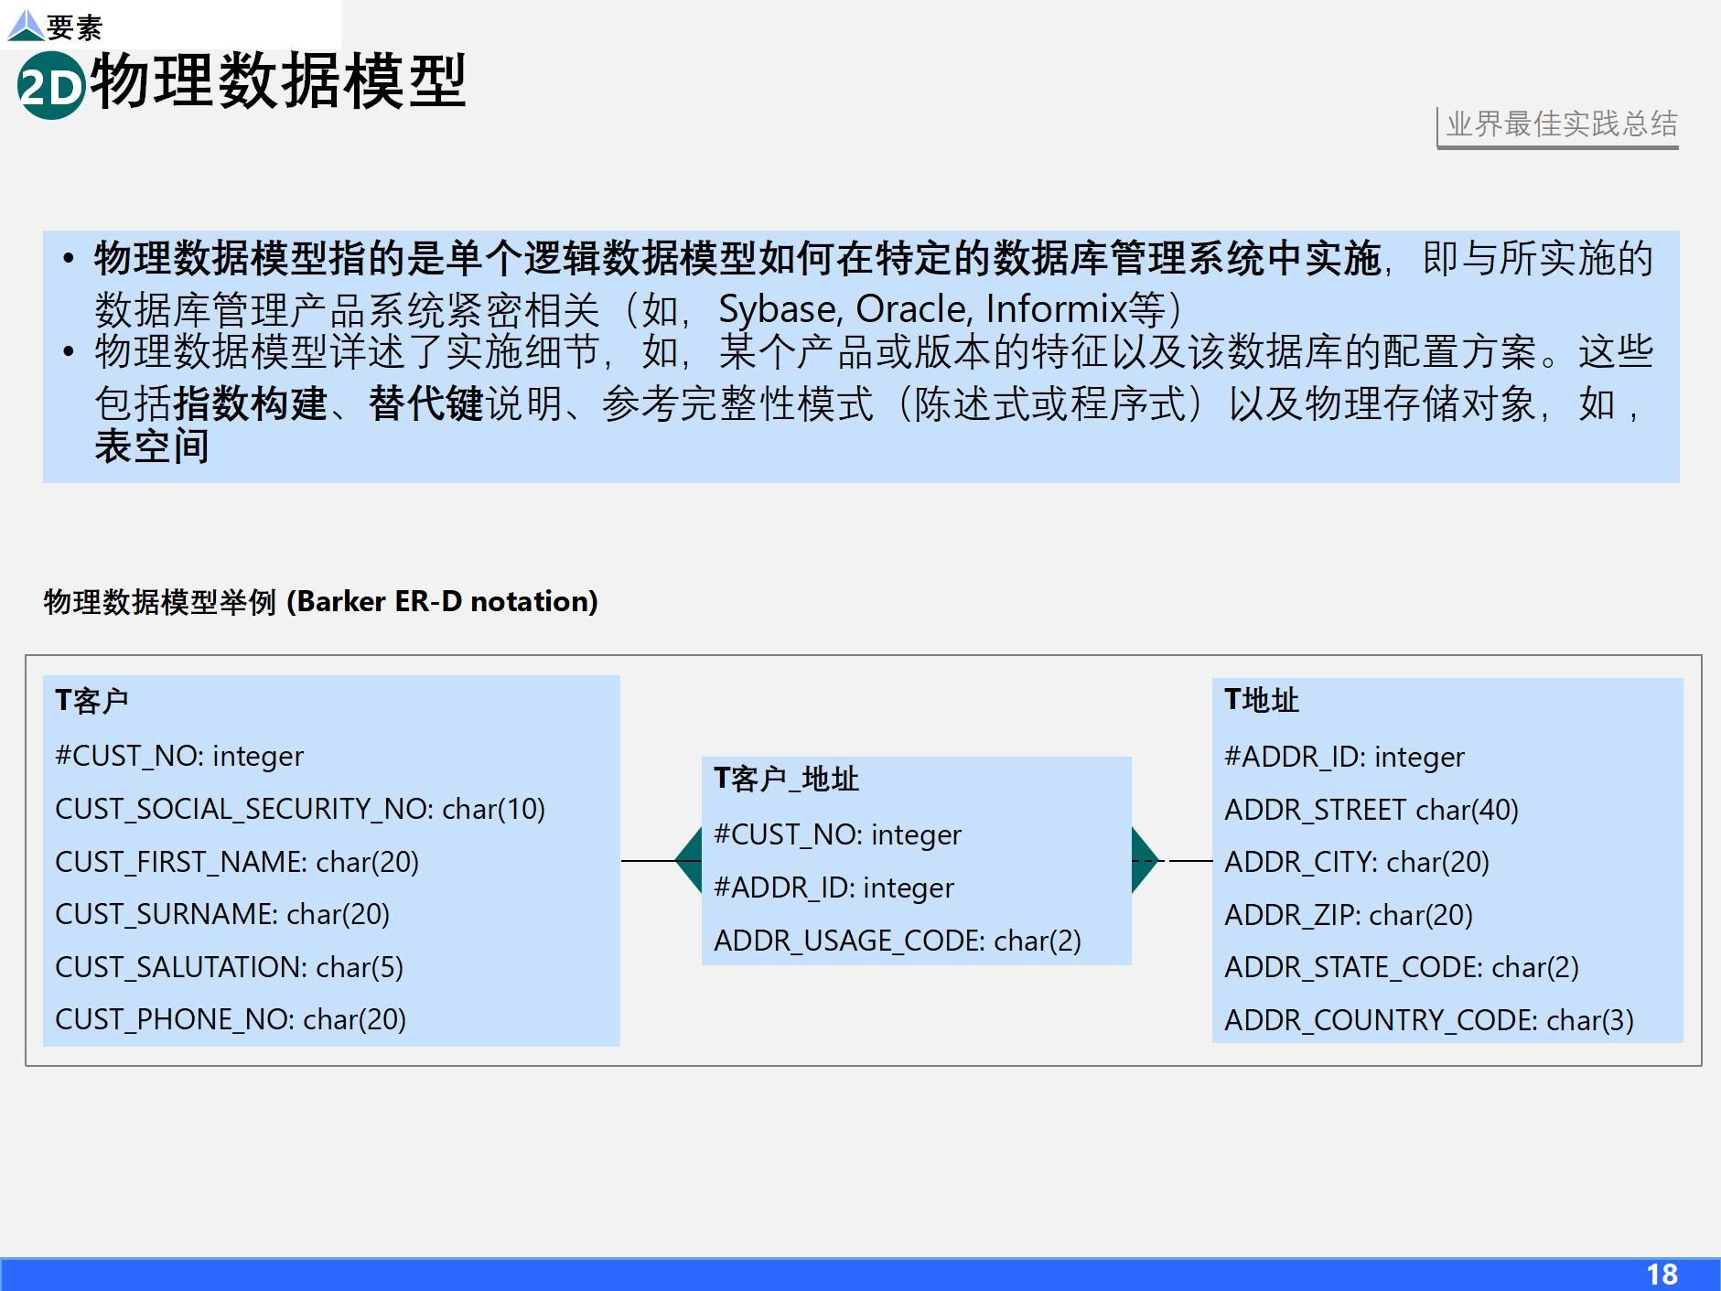Click CUST_SOCIAL_SECURITY_NO: char(10) row

[x=300, y=809]
